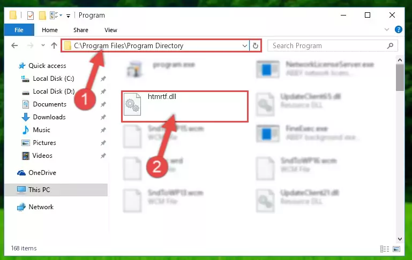This screenshot has height=260, width=412.
Task: Go back with the left arrow button
Action: coord(14,45)
